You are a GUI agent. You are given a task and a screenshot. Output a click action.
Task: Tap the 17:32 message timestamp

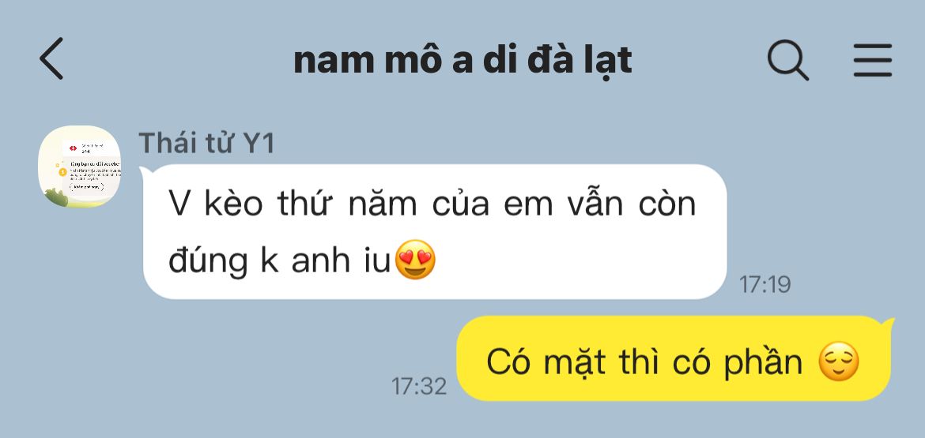point(419,386)
